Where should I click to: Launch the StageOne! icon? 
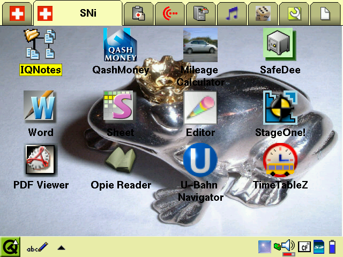coord(280,108)
